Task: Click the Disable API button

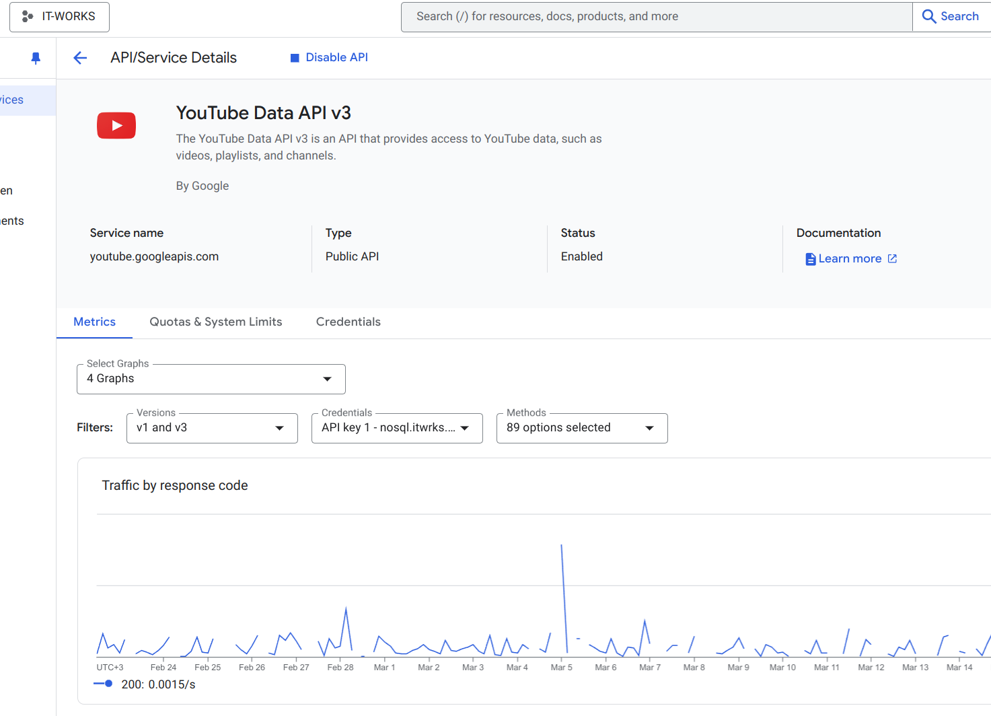Action: (x=329, y=58)
